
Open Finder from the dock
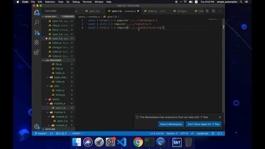pyautogui.click(x=77, y=142)
